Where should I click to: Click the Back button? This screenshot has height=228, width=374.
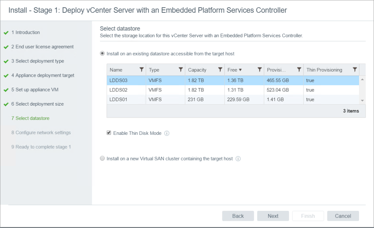(238, 216)
